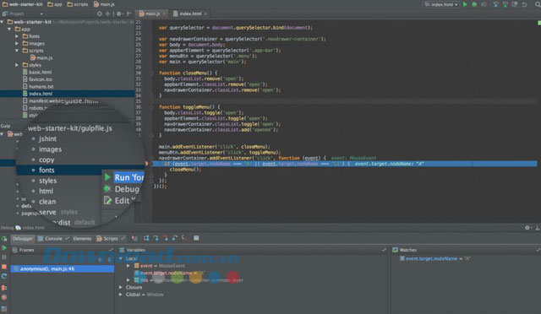Select humans.txt in Project tree
Screen dimensions: 541x314
pyautogui.click(x=38, y=86)
